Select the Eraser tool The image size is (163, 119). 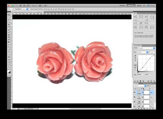(x=9, y=40)
